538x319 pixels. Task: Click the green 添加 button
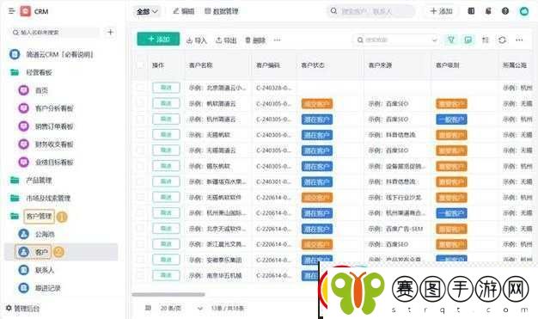158,40
